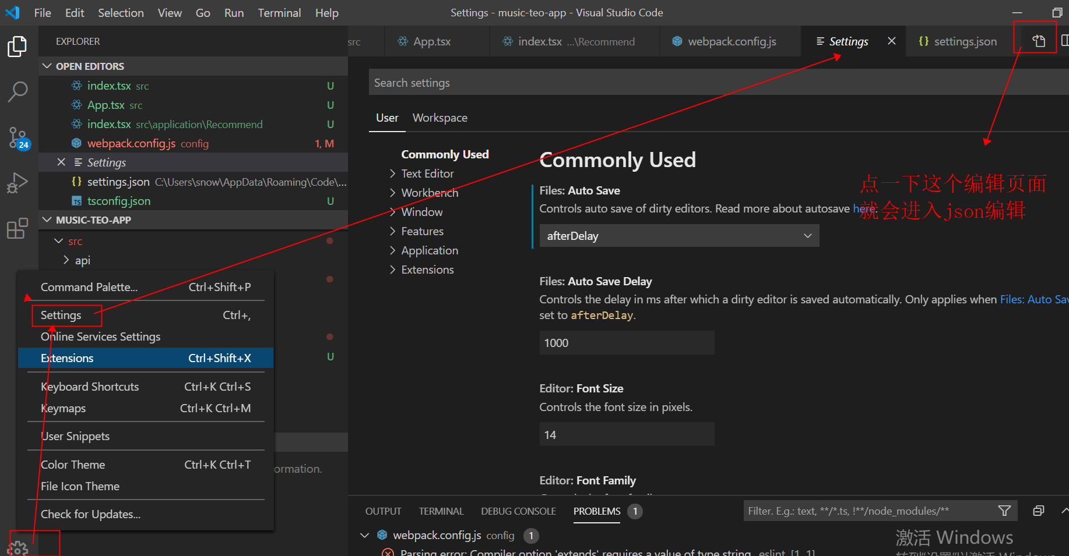Open the DEBUG CONSOLE panel tab
The image size is (1069, 556).
tap(518, 511)
